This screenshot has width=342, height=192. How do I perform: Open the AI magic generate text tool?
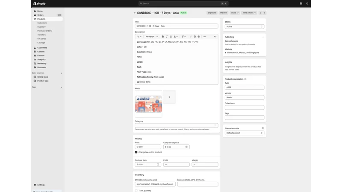139,37
